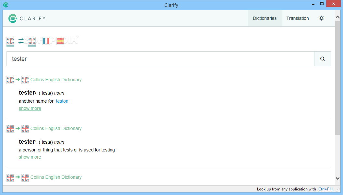Select the source language UK flag
The height and width of the screenshot is (195, 343).
pos(10,41)
